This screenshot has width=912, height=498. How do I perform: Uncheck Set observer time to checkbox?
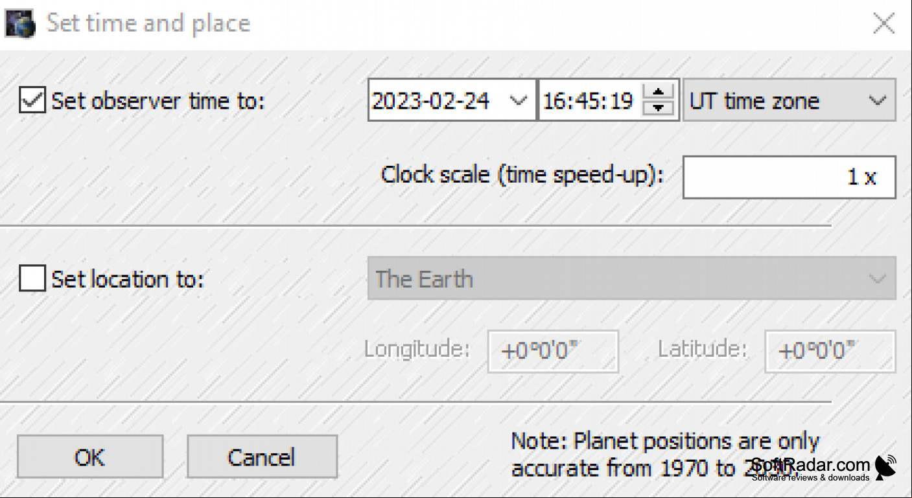pyautogui.click(x=32, y=100)
